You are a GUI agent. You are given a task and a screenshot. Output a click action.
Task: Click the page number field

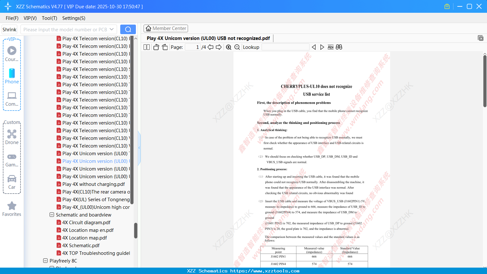point(192,47)
